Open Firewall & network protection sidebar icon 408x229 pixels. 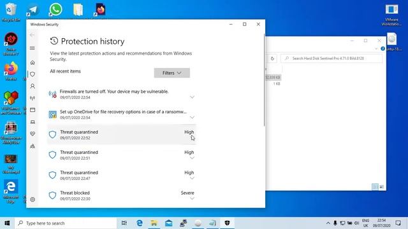(x=33, y=98)
